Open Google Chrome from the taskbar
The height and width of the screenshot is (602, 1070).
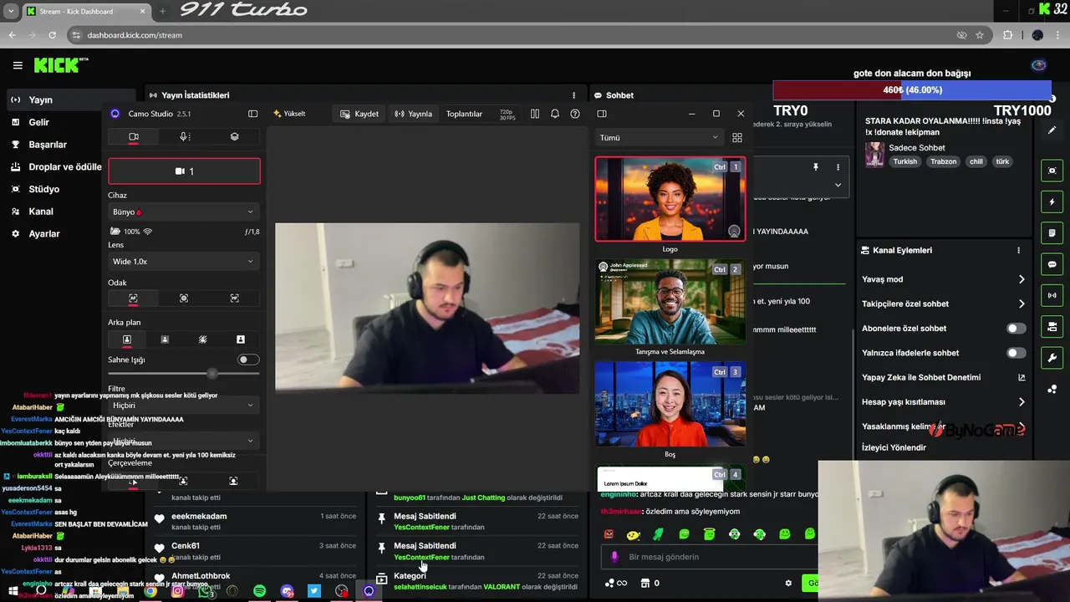pos(150,591)
